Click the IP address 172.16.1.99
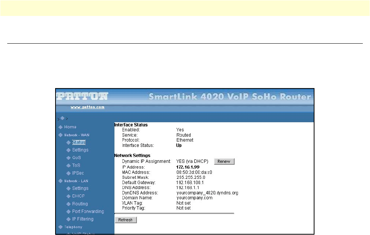 [x=188, y=167]
